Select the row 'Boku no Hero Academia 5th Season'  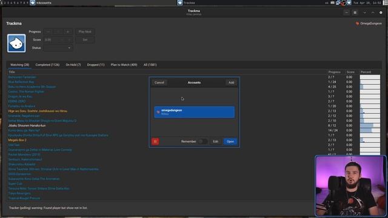(32, 87)
